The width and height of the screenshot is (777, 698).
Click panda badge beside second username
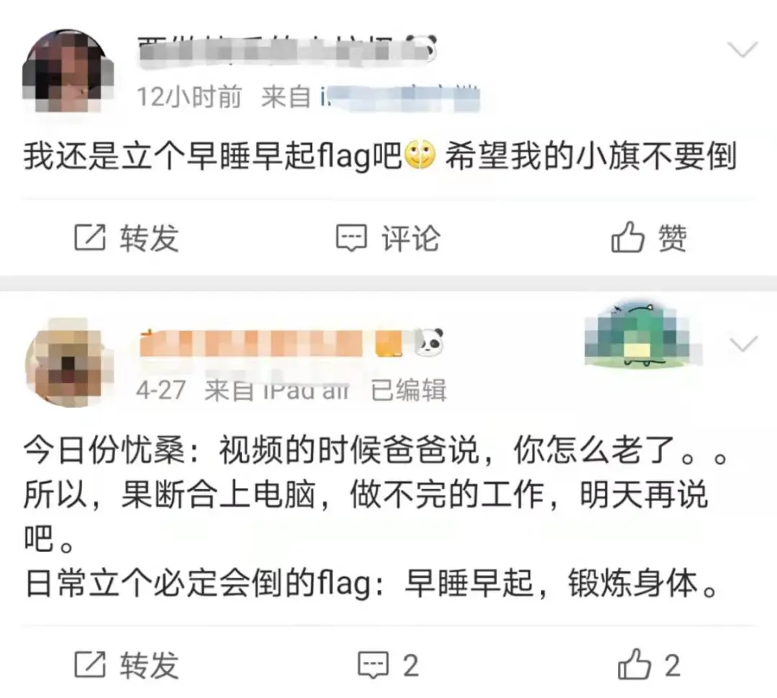(x=429, y=342)
